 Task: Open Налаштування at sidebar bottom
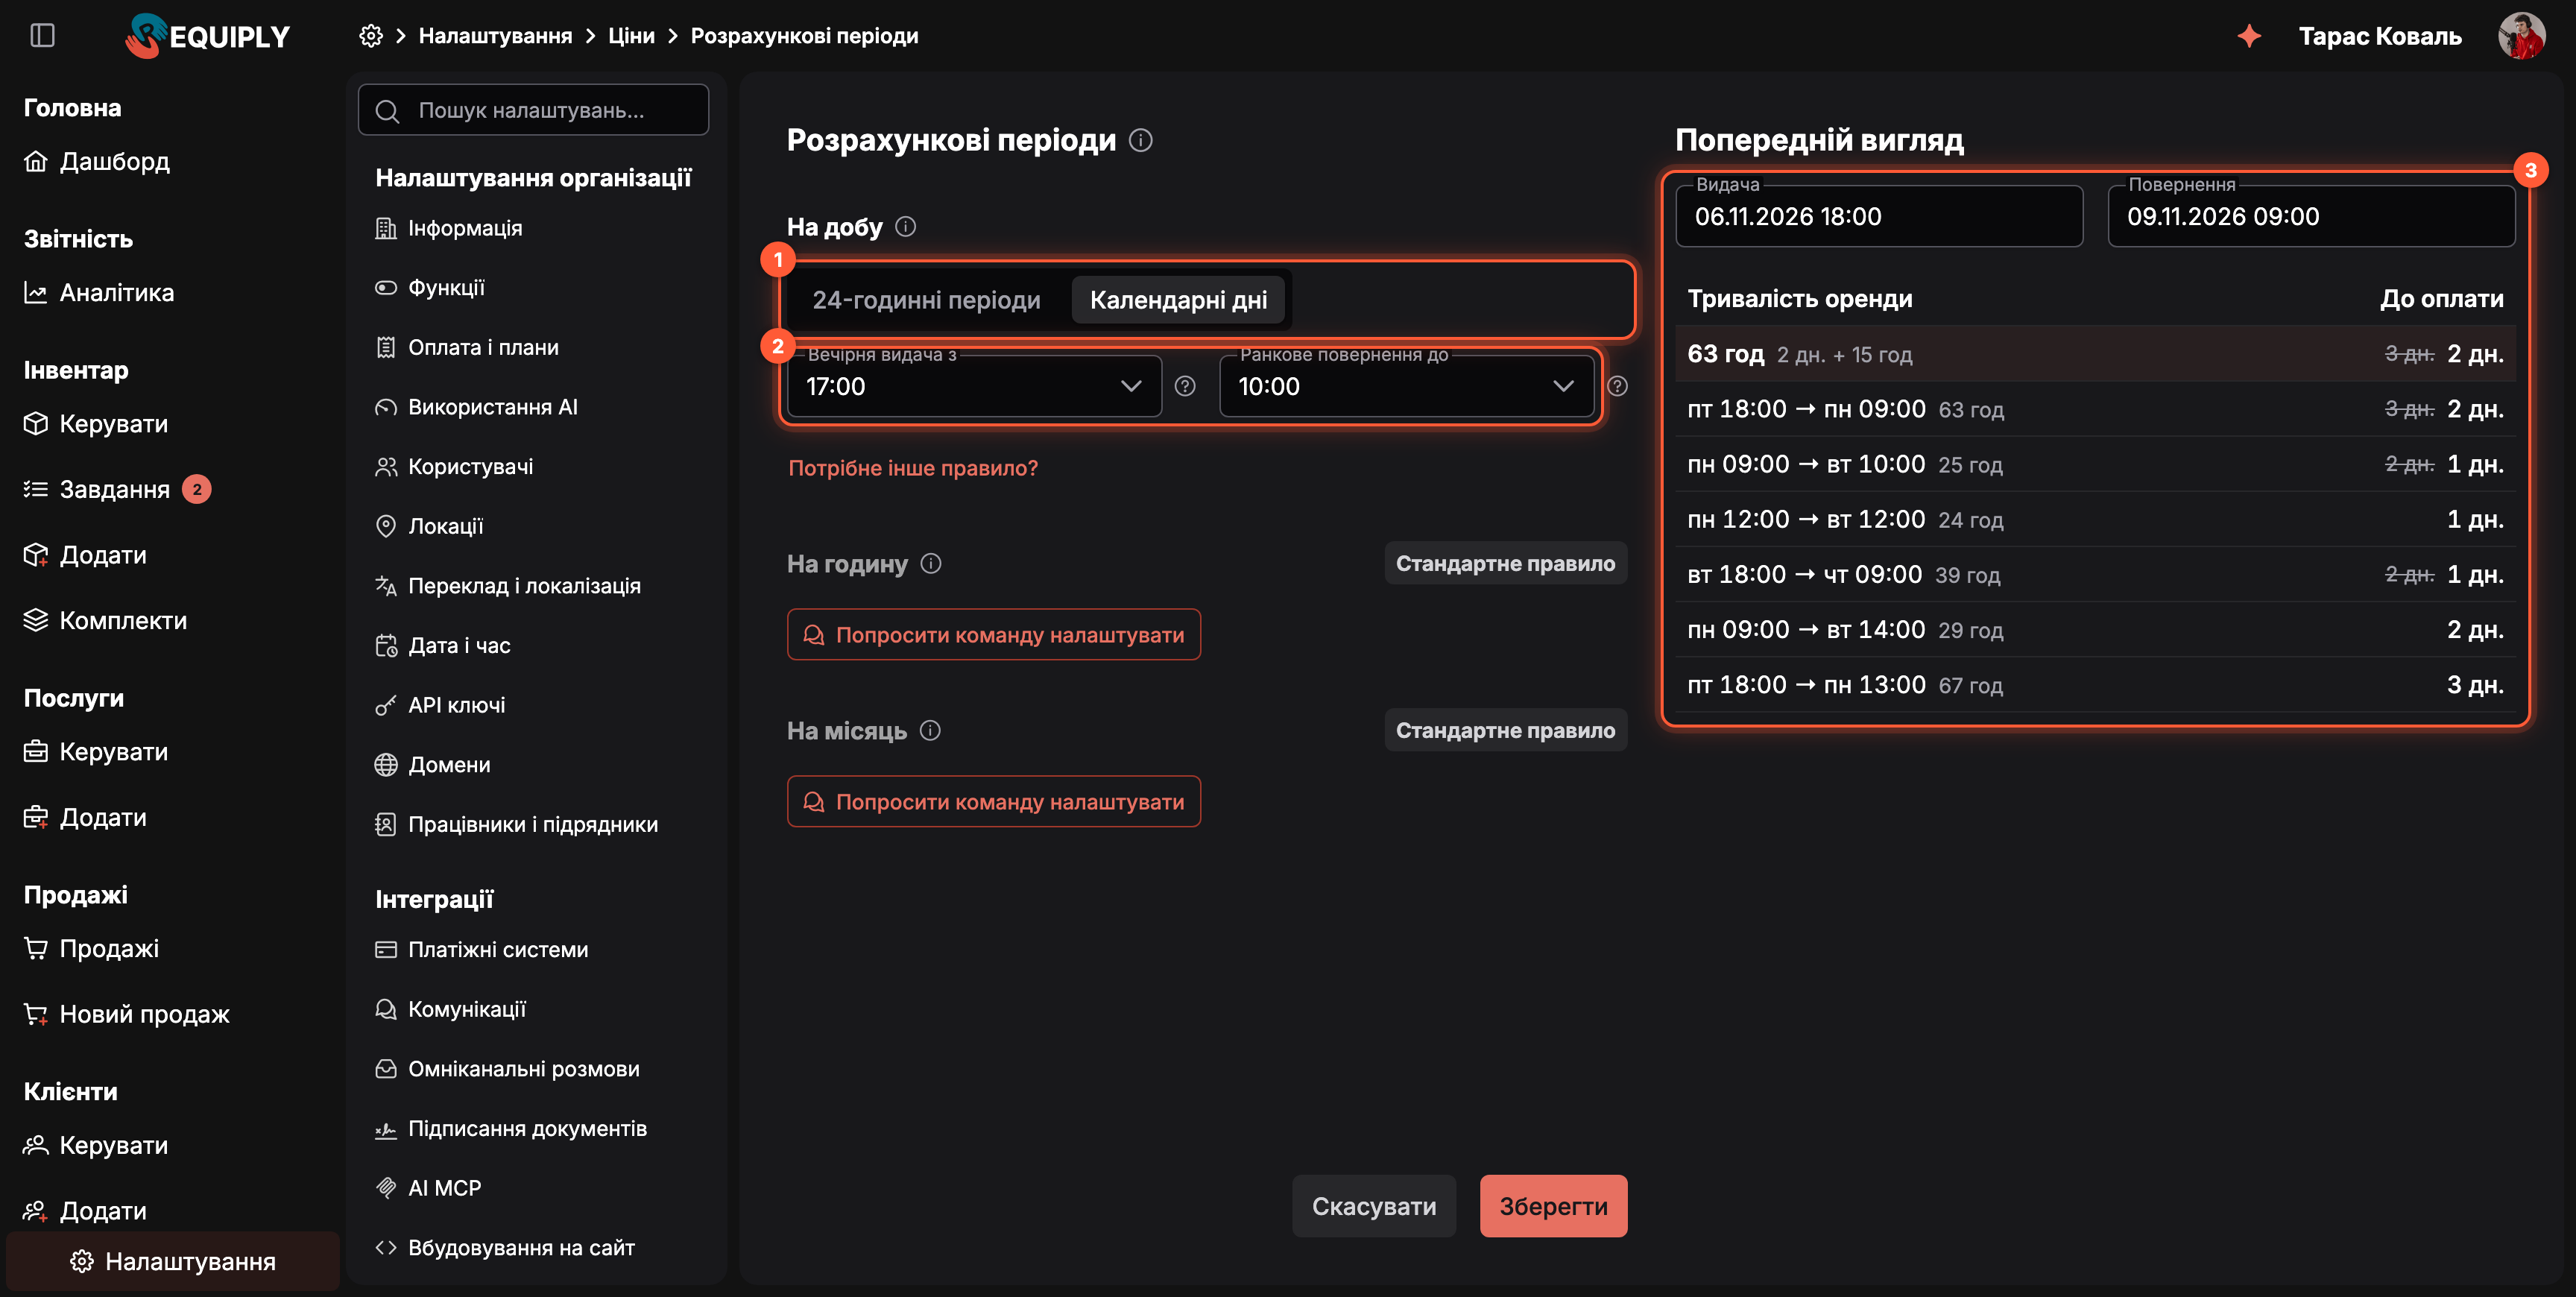173,1261
